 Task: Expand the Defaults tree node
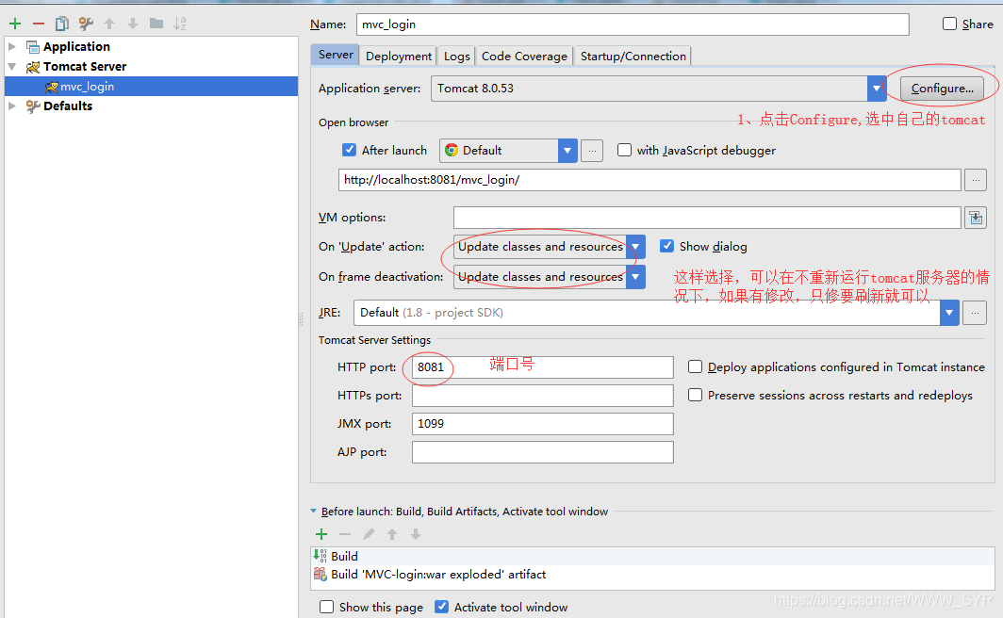coord(11,106)
